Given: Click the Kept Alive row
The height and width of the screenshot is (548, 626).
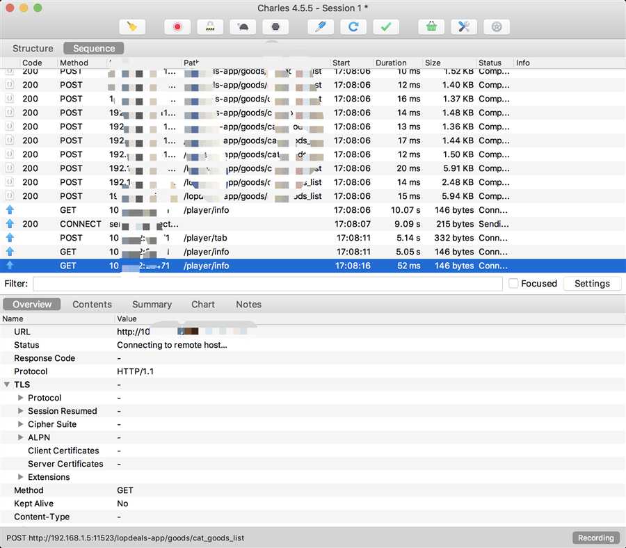Looking at the screenshot, I should tap(313, 503).
